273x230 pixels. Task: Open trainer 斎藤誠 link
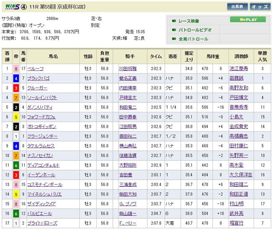(x=237, y=78)
